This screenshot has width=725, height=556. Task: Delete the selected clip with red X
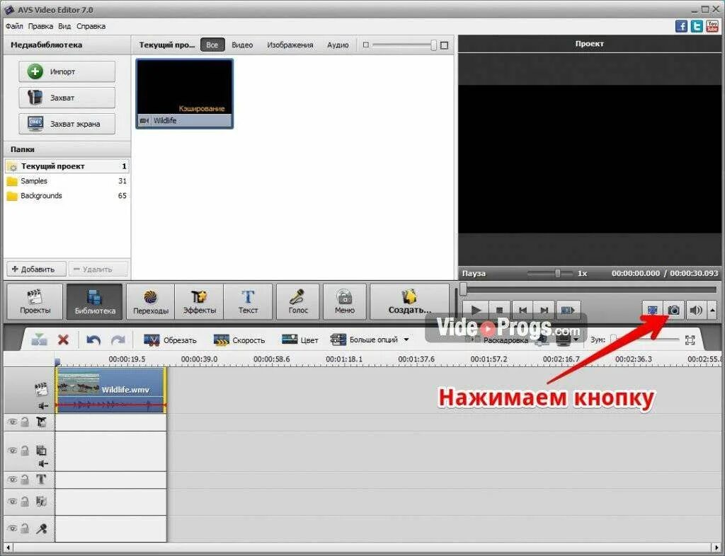[63, 340]
